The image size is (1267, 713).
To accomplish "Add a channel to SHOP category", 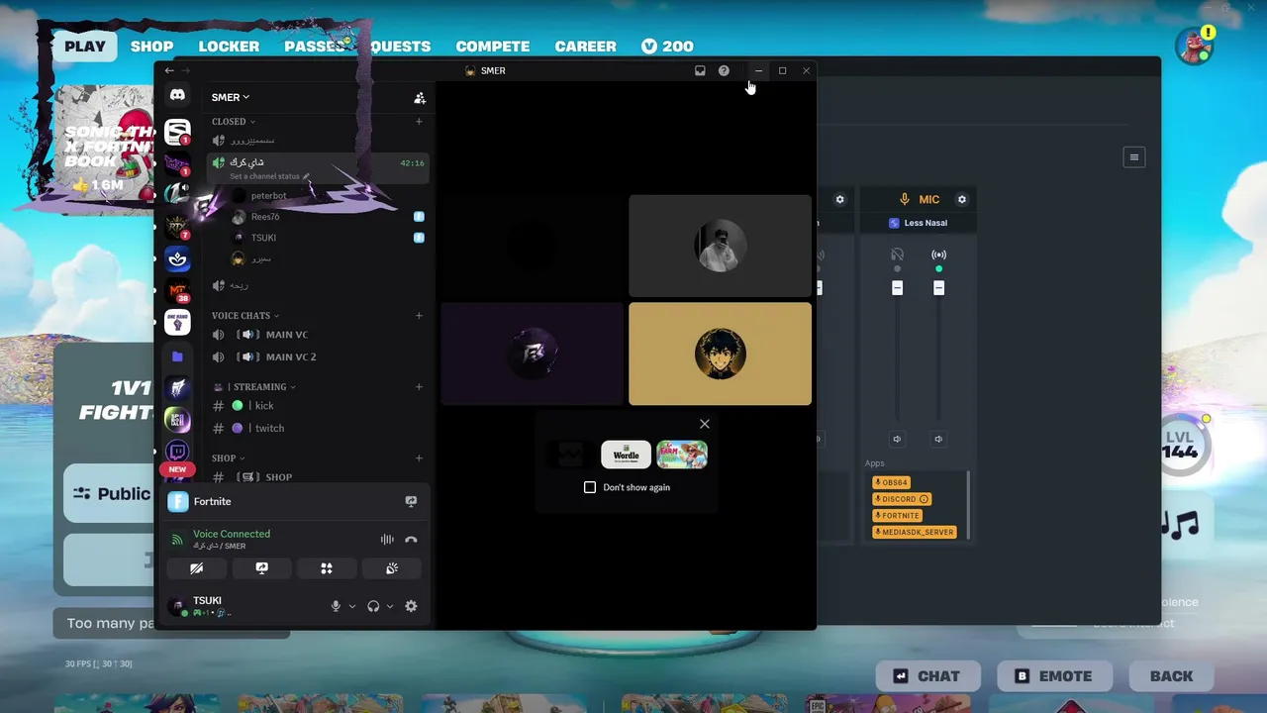I will (419, 458).
